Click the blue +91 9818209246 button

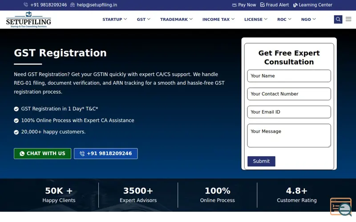click(x=106, y=154)
